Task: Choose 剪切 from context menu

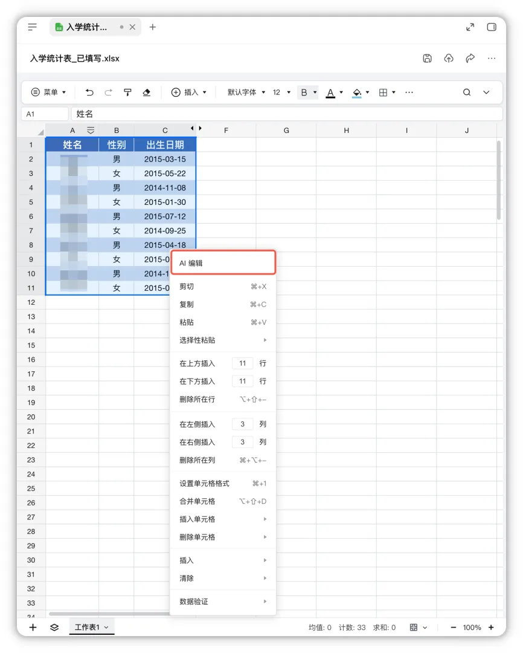Action: click(x=223, y=287)
